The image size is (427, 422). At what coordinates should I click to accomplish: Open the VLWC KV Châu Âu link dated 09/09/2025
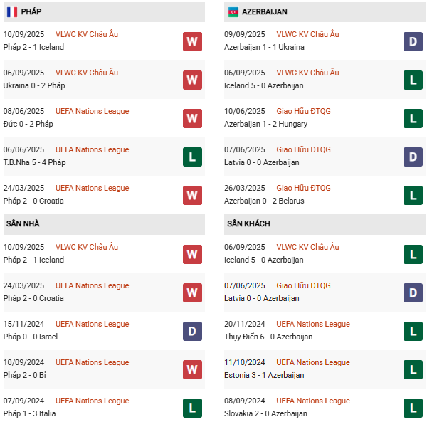(307, 34)
